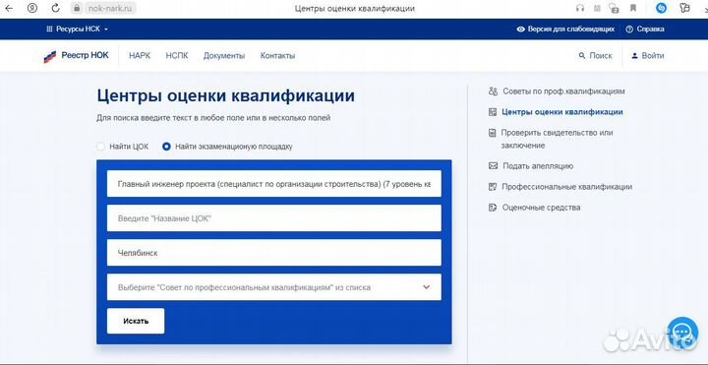Select Найти экзаменационую площадку radio button
708x365 pixels.
166,147
